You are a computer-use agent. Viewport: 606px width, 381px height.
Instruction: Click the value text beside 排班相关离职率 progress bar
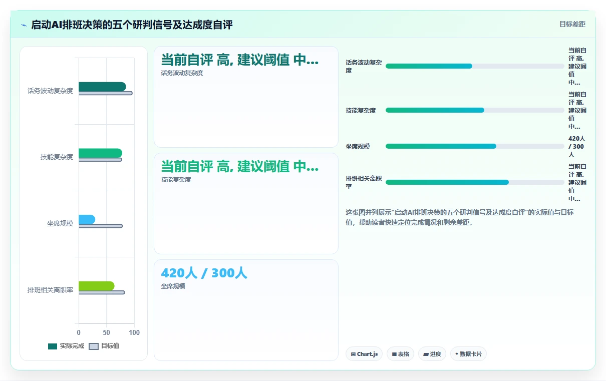(577, 183)
